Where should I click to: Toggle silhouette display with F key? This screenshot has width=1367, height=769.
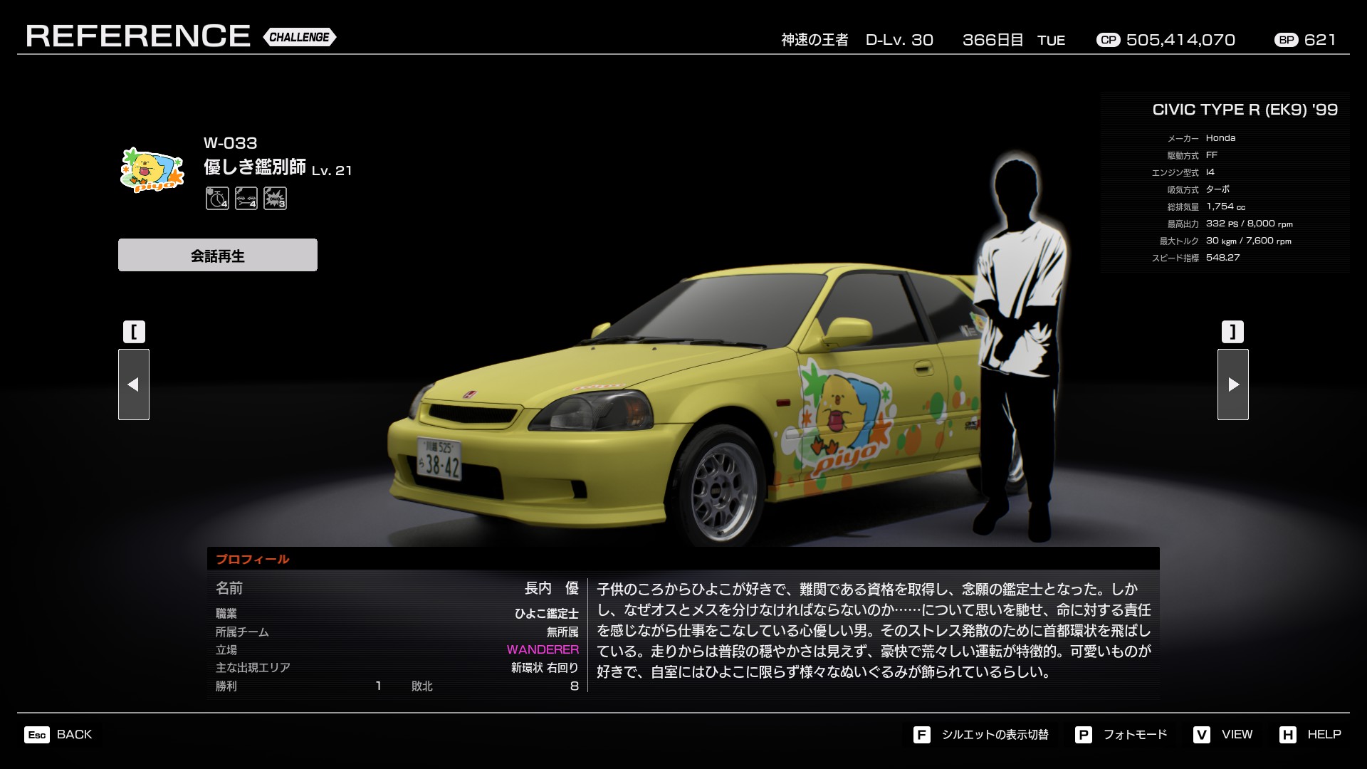click(x=921, y=735)
